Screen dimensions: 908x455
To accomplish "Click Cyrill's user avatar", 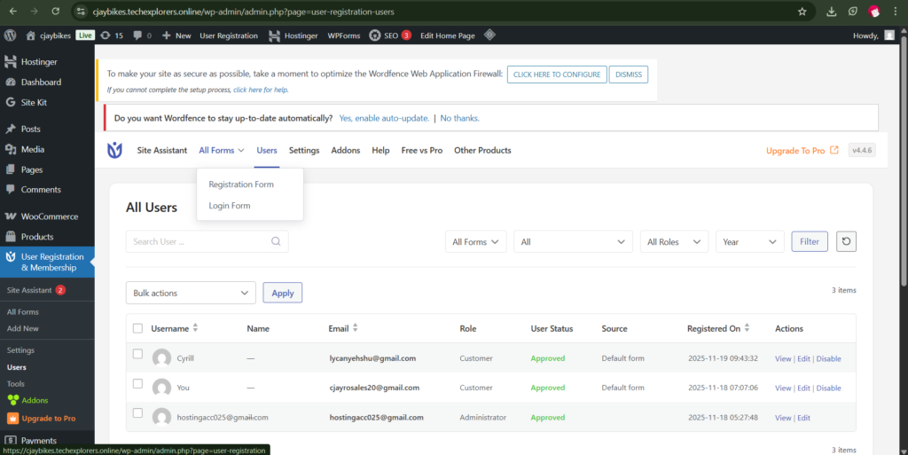I will [x=161, y=358].
